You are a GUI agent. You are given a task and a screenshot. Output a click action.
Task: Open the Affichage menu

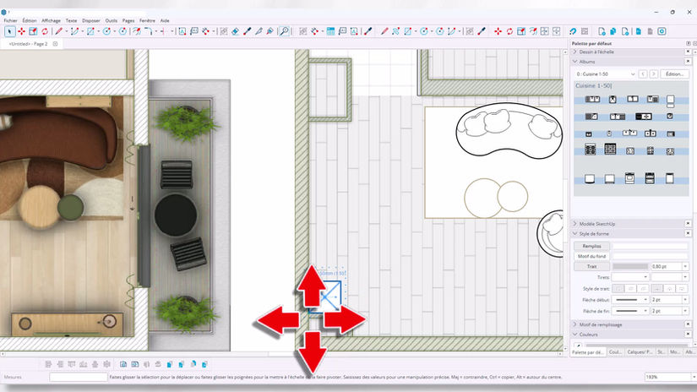(x=52, y=20)
